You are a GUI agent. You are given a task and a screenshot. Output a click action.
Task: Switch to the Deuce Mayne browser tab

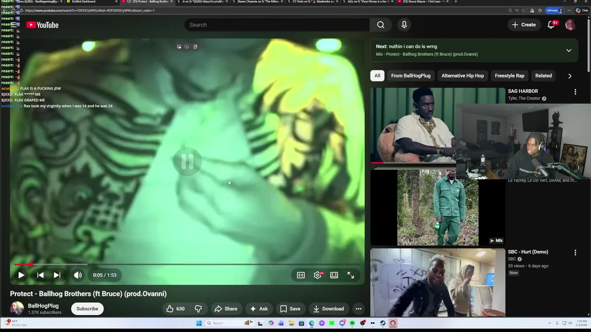(x=422, y=2)
